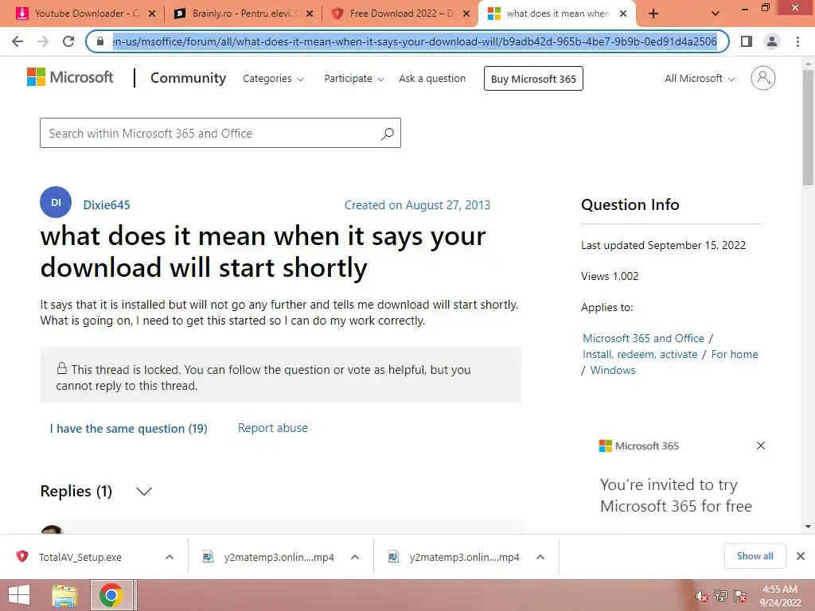Close the active Microsoft Community tab
The height and width of the screenshot is (611, 815).
tap(623, 14)
